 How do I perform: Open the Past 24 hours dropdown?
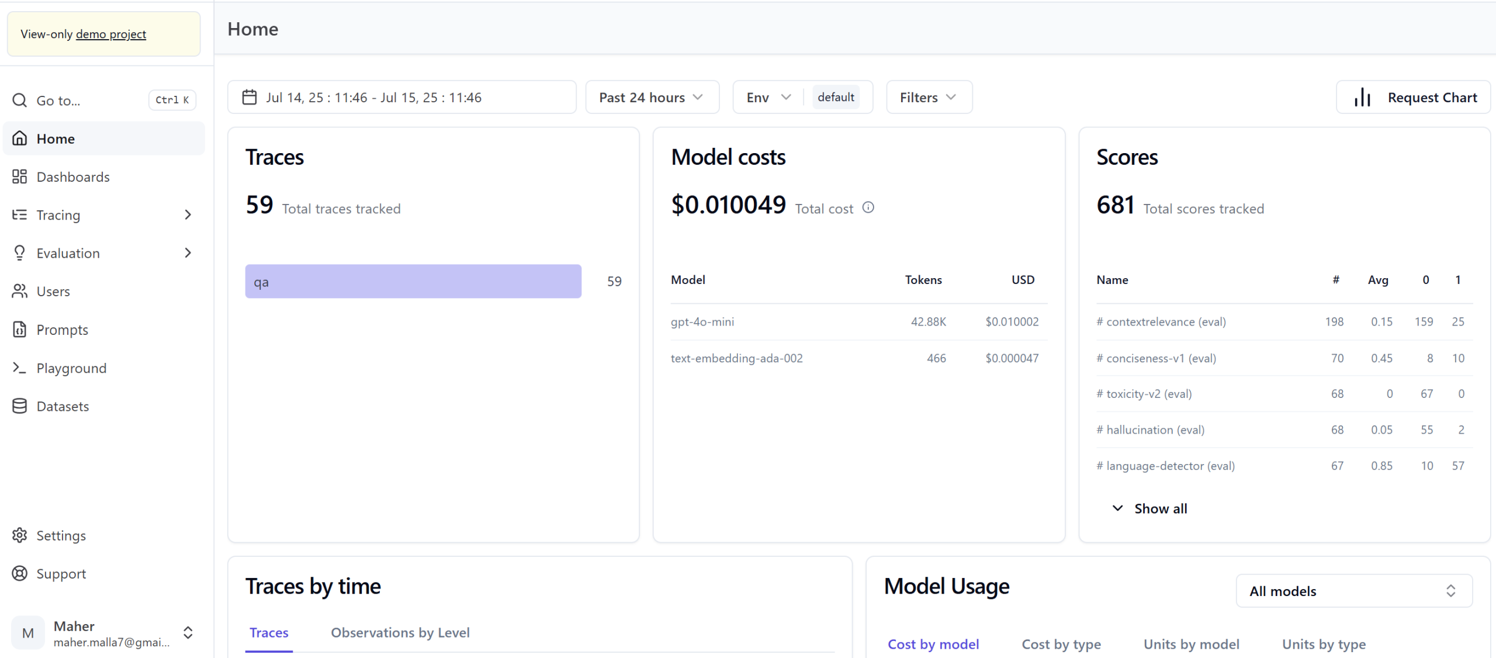coord(652,97)
